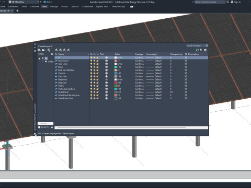
Task: Open Layer States Manager icon
Action: [x=49, y=50]
